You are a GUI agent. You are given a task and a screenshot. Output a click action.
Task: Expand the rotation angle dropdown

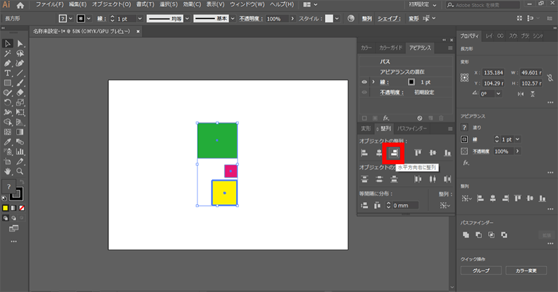[x=500, y=94]
